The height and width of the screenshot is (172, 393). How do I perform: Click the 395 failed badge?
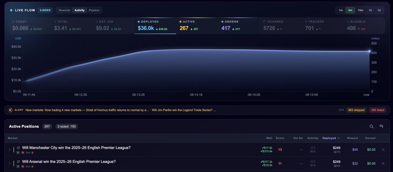(378, 110)
